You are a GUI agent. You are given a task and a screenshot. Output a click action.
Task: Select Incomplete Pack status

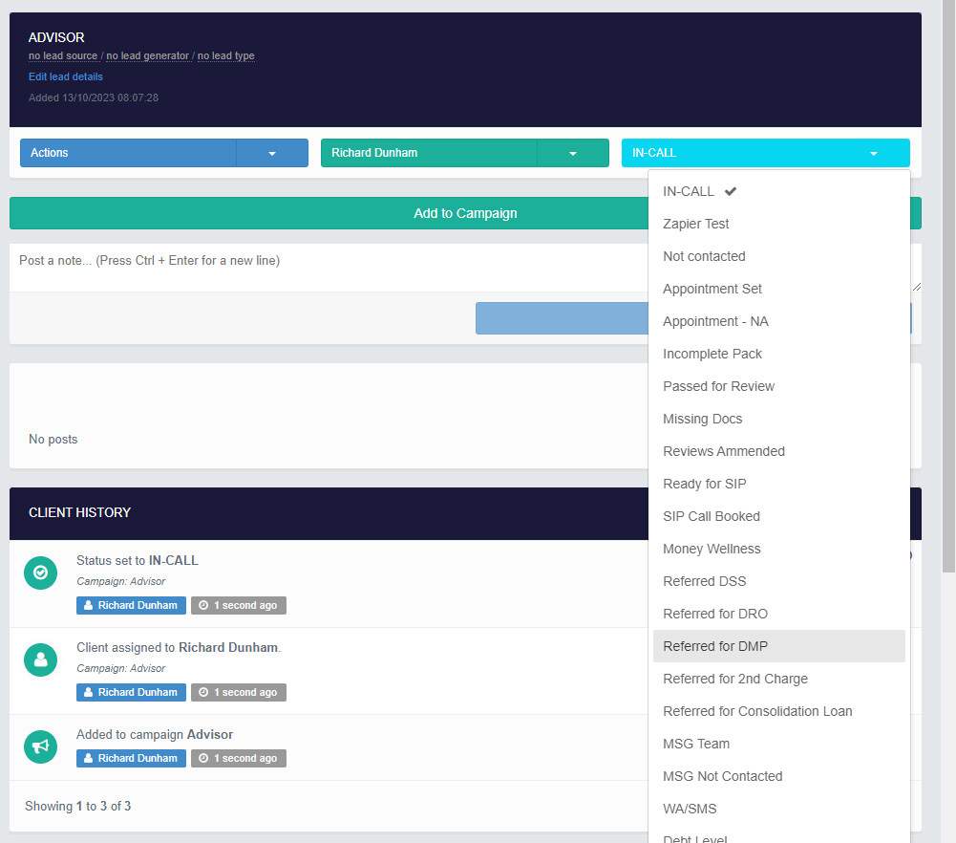(x=778, y=354)
